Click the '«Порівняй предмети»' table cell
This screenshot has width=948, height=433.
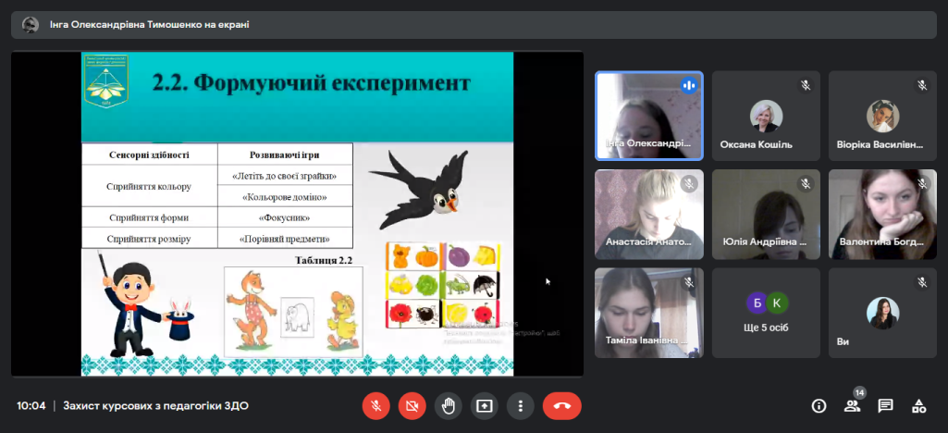click(x=284, y=239)
